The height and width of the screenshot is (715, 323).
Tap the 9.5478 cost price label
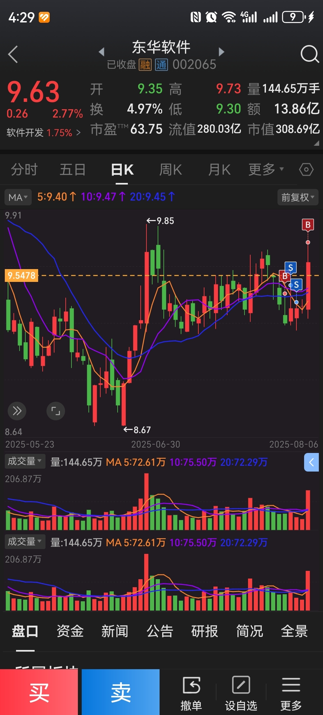(x=21, y=275)
